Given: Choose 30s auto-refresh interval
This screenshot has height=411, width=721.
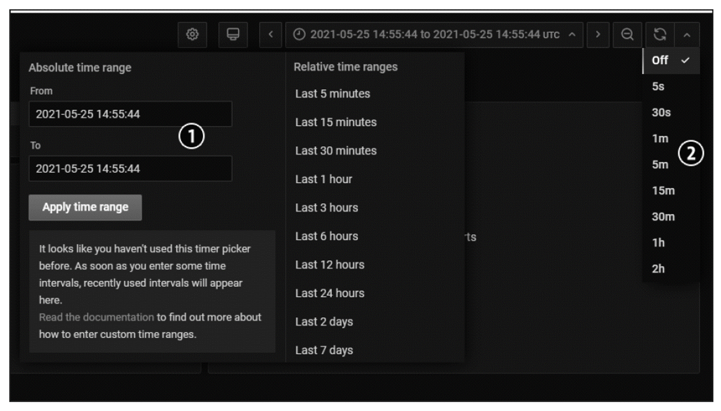Looking at the screenshot, I should 661,113.
